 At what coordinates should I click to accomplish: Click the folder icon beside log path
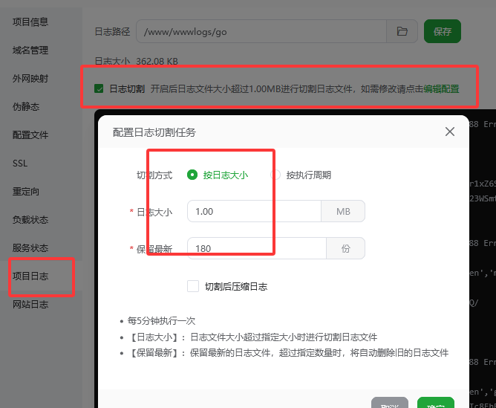402,31
